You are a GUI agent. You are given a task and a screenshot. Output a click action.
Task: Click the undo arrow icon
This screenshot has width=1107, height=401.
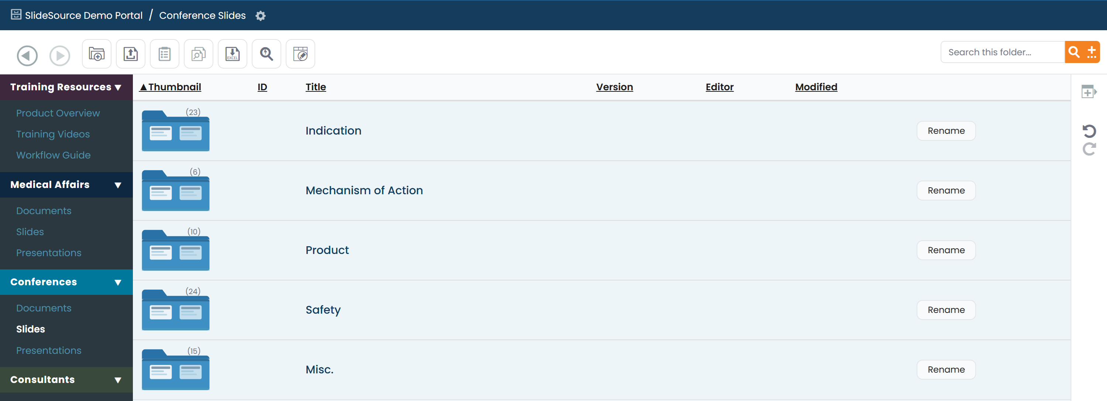(x=1089, y=130)
